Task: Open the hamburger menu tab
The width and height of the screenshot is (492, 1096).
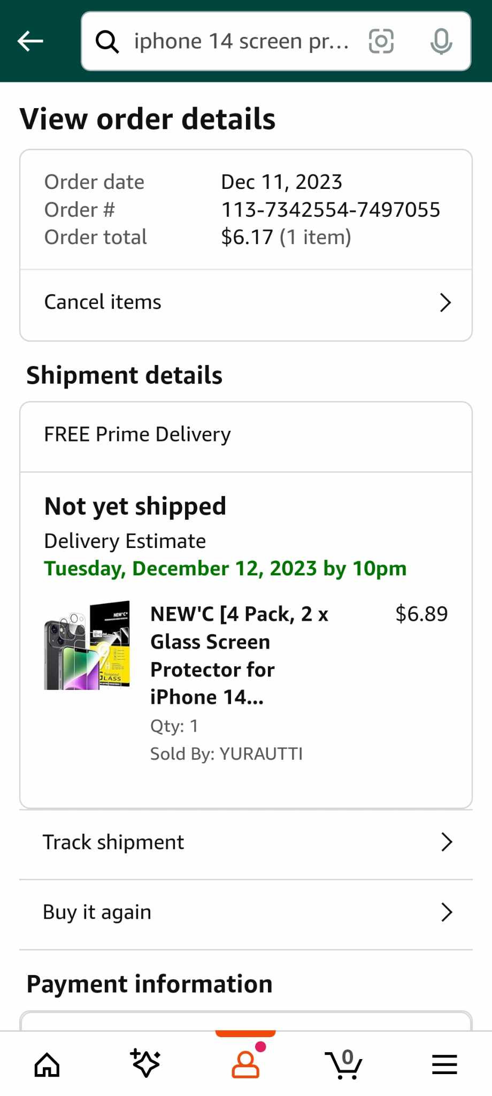Action: (x=444, y=1064)
